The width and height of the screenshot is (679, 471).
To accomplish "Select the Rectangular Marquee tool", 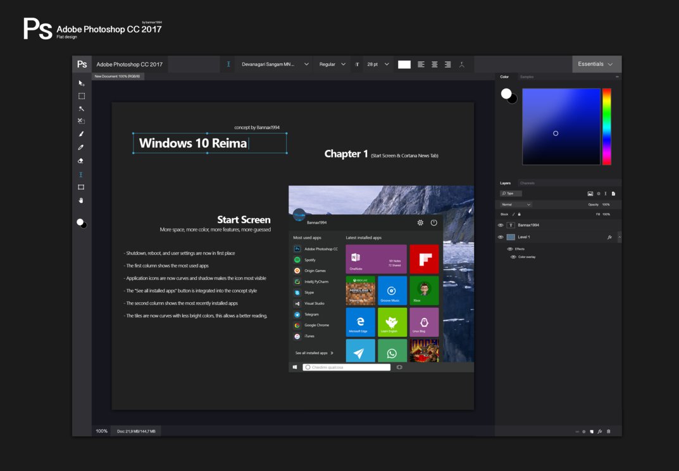I will click(x=81, y=96).
